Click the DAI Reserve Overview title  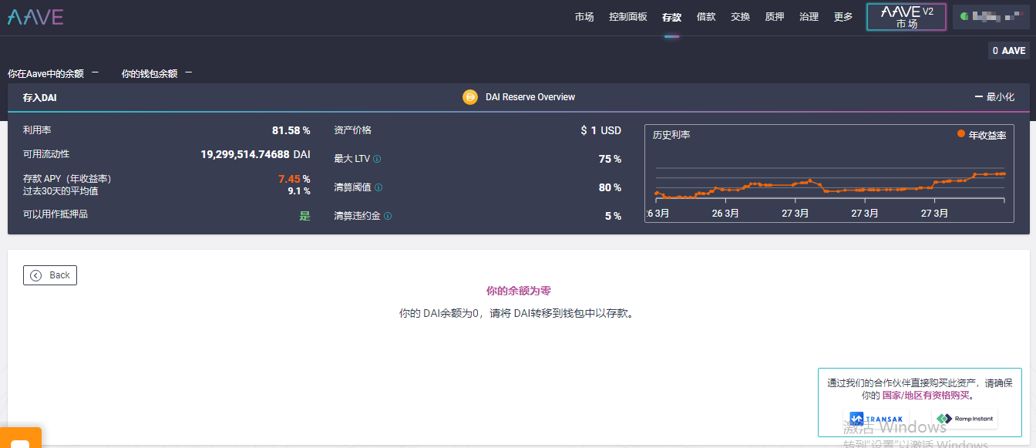pos(530,97)
